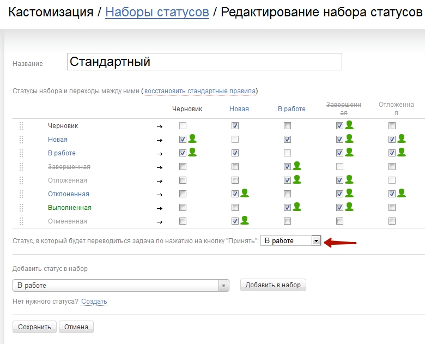The height and width of the screenshot is (344, 425).
Task: Click drag handle of Черновик row
Action: [x=21, y=126]
